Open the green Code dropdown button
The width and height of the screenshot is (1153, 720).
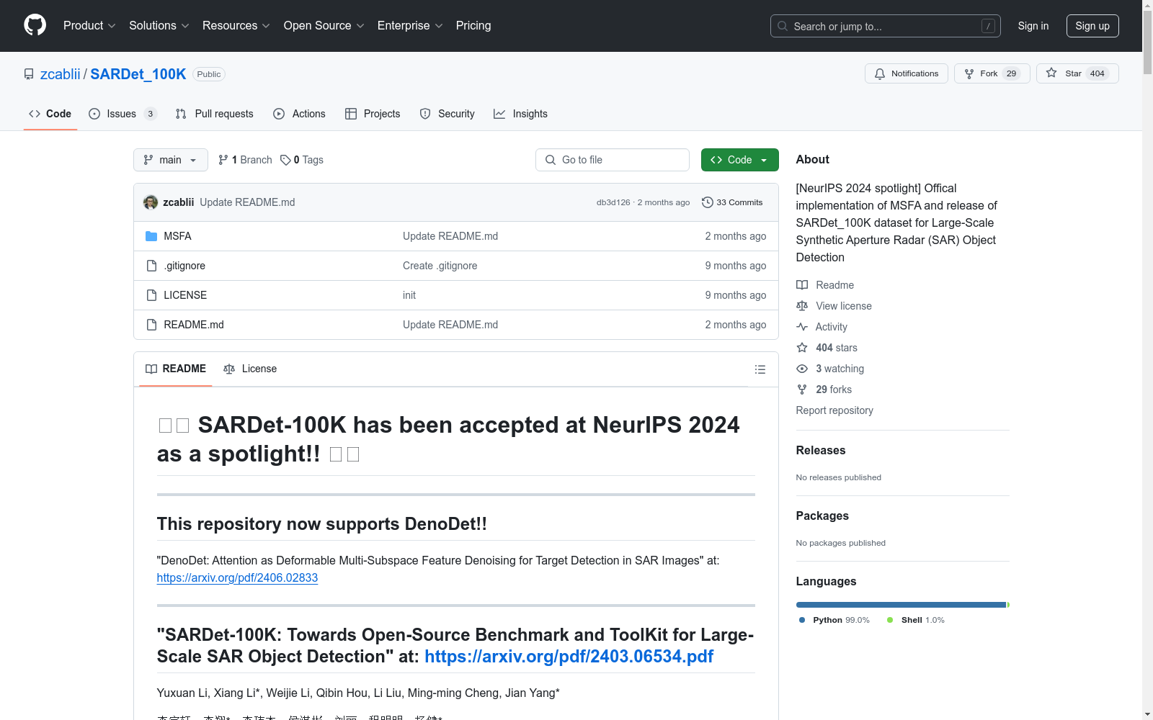pos(739,160)
